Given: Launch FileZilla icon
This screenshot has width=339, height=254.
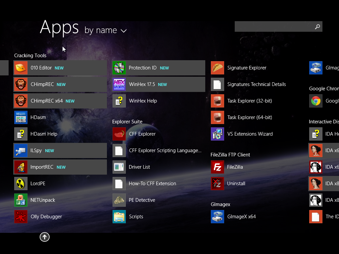Looking at the screenshot, I should pyautogui.click(x=218, y=167).
